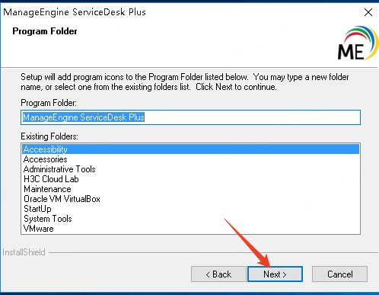
Task: Cancel the setup wizard
Action: [339, 274]
